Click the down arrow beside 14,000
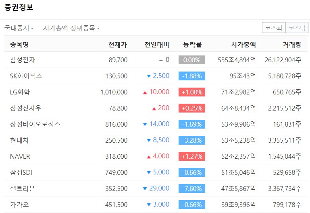The image size is (310, 213). point(145,125)
